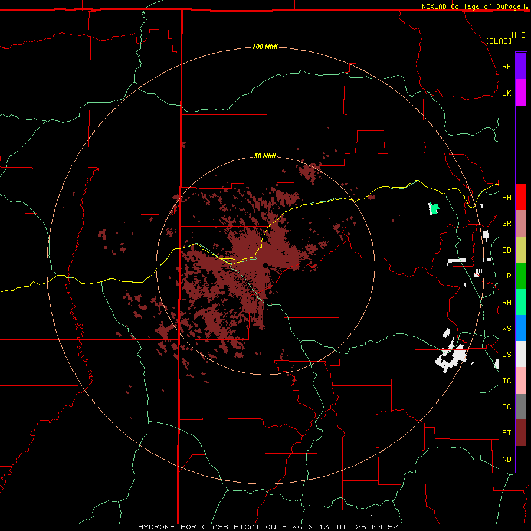Click the '00:52' timestamp text
This screenshot has width=531, height=531.
tap(385, 527)
